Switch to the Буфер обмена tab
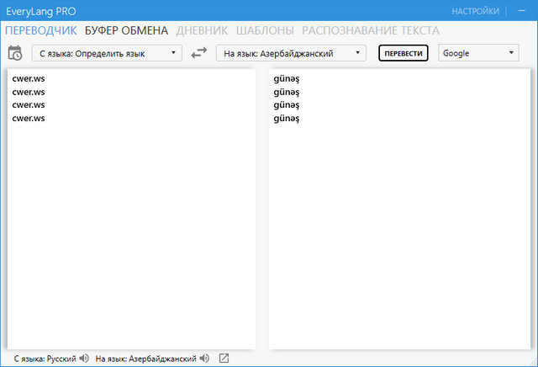The width and height of the screenshot is (538, 367). pyautogui.click(x=126, y=30)
